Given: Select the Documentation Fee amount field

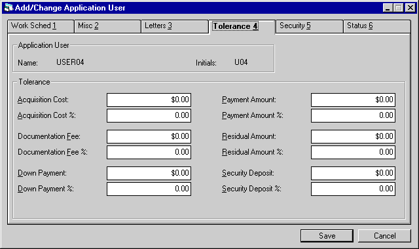Looking at the screenshot, I should [149, 136].
